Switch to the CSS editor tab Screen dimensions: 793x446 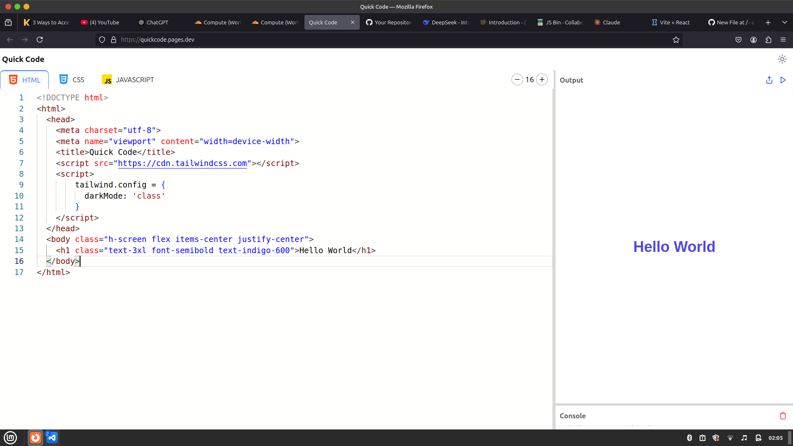tap(72, 80)
